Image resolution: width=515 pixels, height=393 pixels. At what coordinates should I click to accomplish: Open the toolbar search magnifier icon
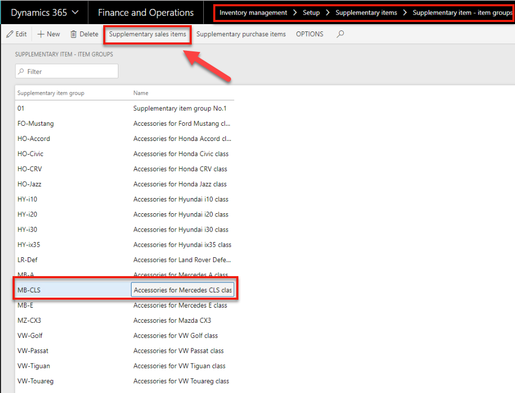[340, 34]
